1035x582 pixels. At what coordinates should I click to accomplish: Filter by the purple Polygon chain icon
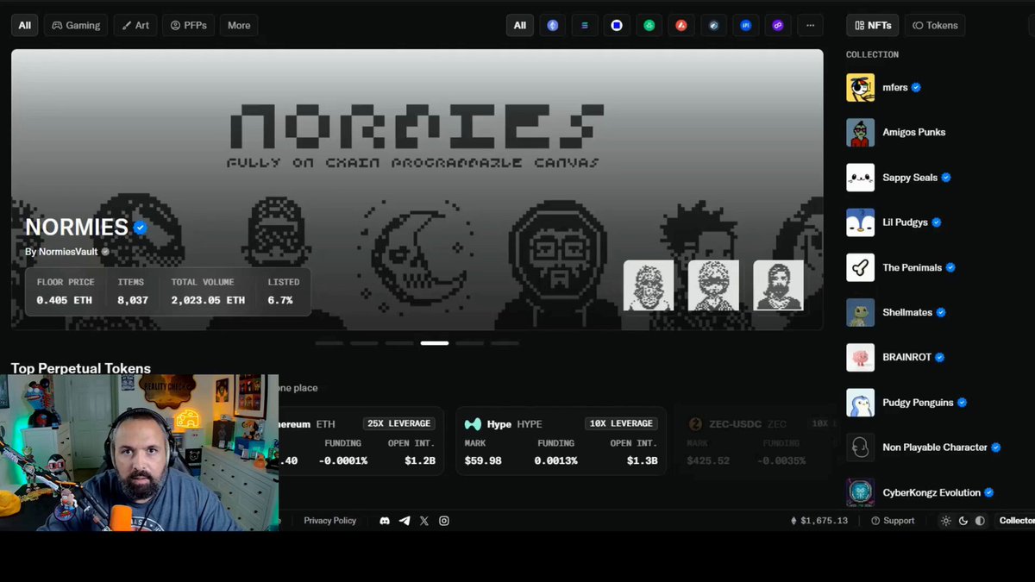click(778, 25)
